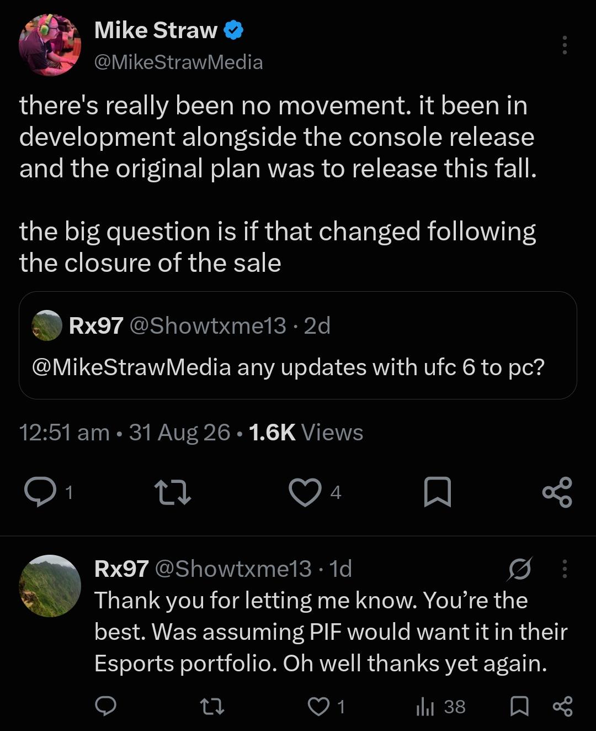Share Mike Straw's main tweet

point(557,492)
